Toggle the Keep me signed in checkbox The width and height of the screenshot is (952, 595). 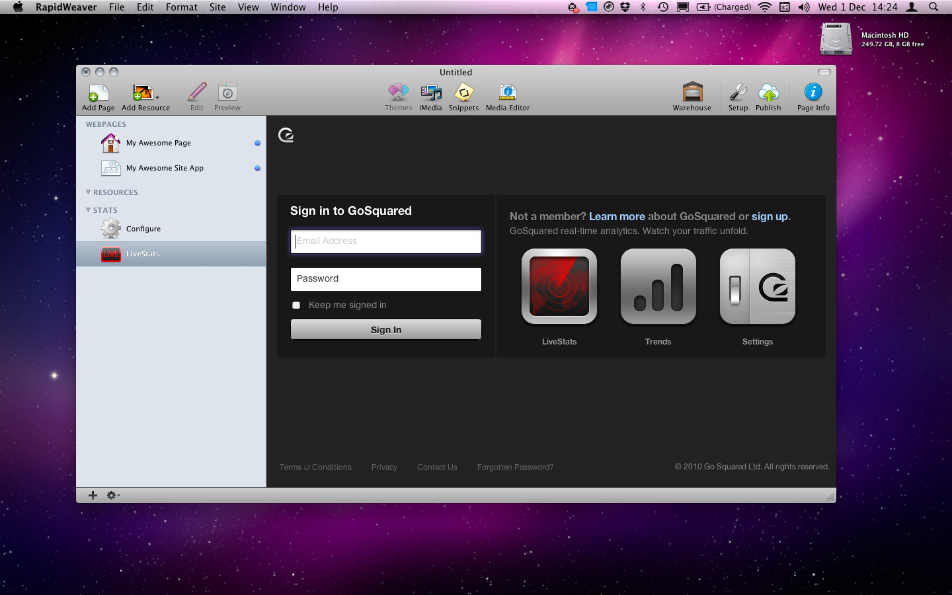click(x=296, y=305)
